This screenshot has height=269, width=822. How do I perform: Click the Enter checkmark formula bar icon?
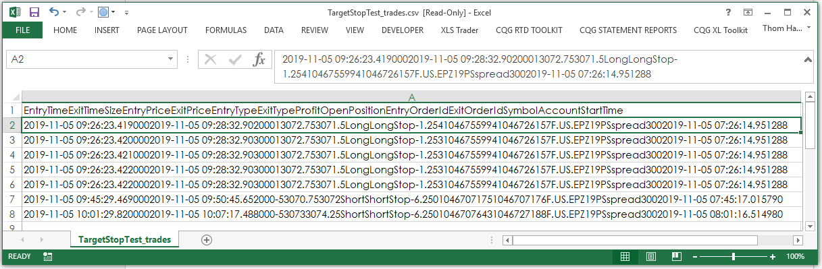[235, 59]
